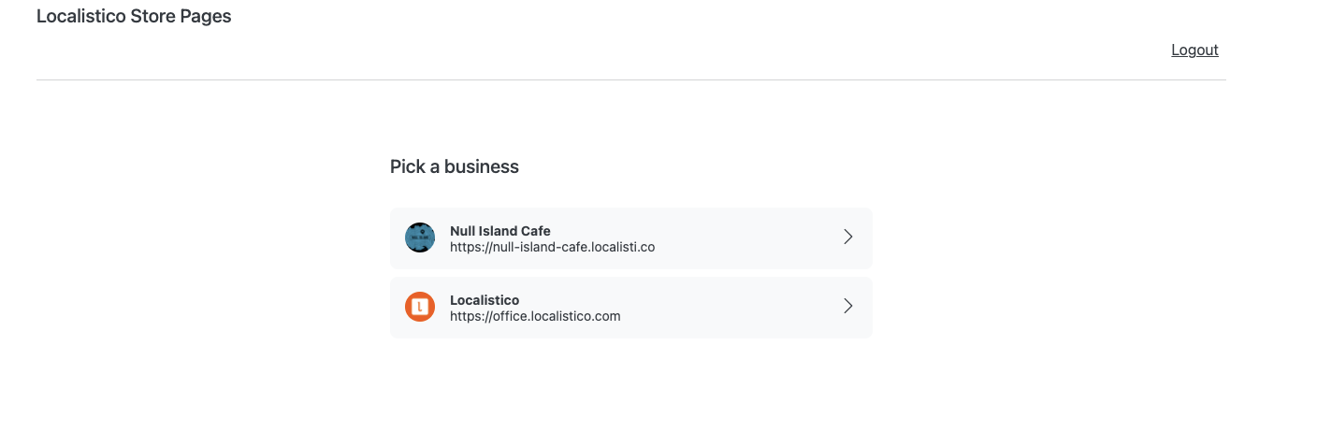Screen dimensions: 1317x446
Task: Log out using the Logout link
Action: 1194,50
